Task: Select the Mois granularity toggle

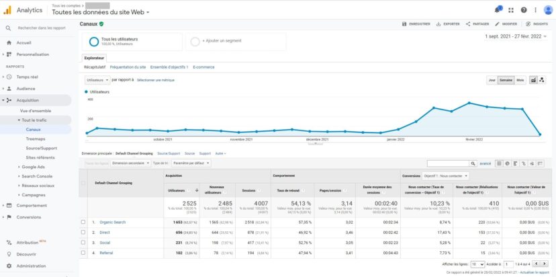Action: (x=520, y=80)
